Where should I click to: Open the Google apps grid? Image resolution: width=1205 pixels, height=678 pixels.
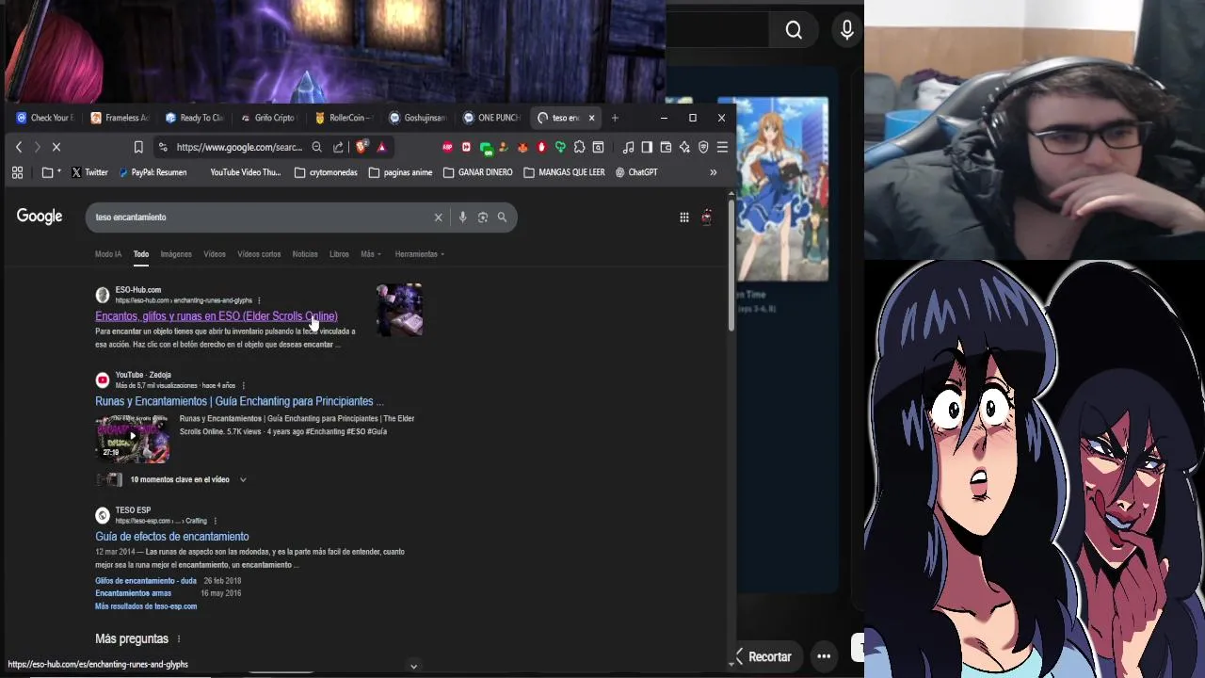tap(684, 218)
